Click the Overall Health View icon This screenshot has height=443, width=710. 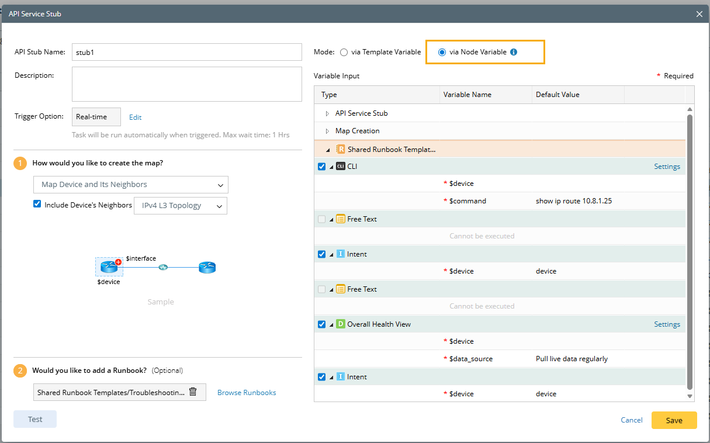[x=341, y=324]
